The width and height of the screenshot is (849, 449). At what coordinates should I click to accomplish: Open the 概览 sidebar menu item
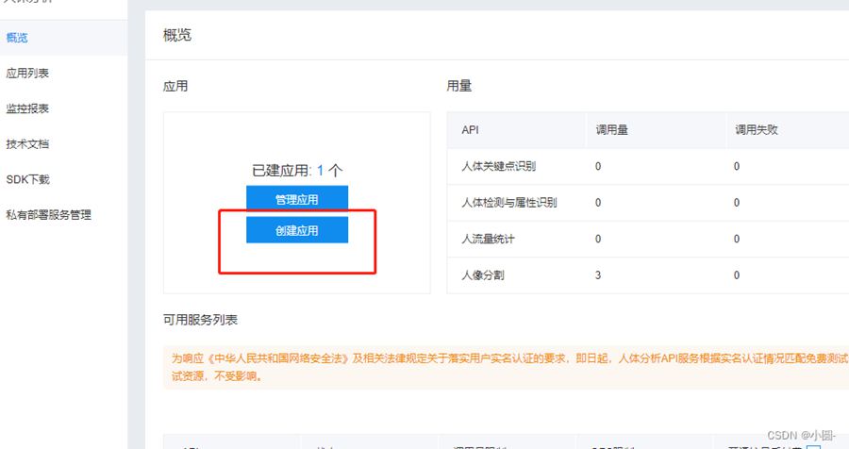[x=17, y=38]
